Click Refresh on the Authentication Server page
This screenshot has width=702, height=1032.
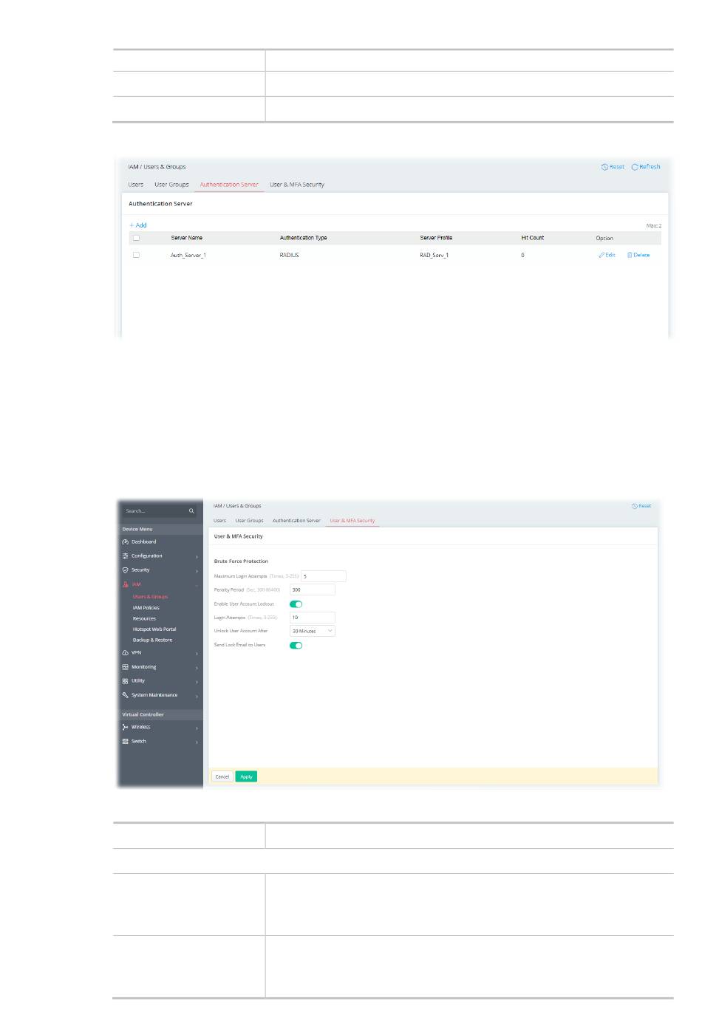click(x=646, y=167)
